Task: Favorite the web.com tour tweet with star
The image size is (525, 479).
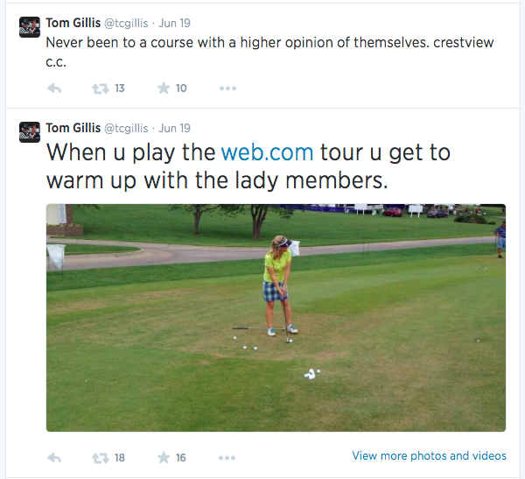Action: coord(163,457)
